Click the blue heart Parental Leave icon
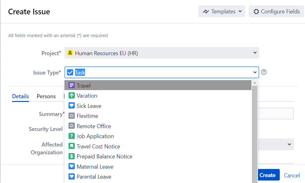Image resolution: width=305 pixels, height=183 pixels. pyautogui.click(x=72, y=176)
